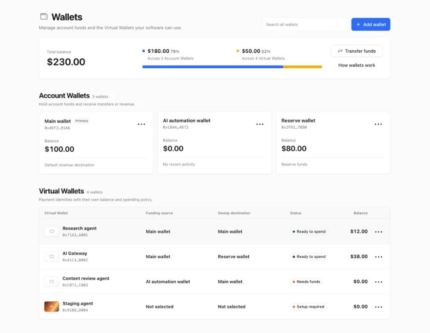Click the blue dot next to $180.00

tap(143, 51)
